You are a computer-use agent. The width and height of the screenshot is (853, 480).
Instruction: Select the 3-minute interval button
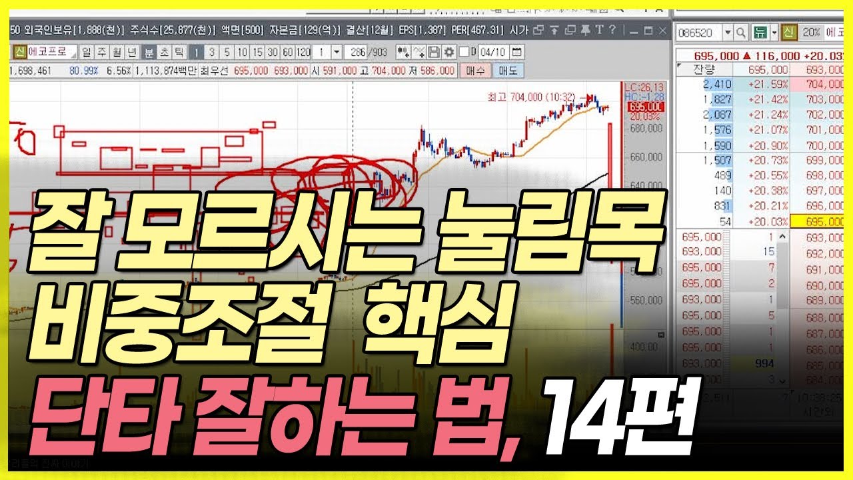(211, 53)
